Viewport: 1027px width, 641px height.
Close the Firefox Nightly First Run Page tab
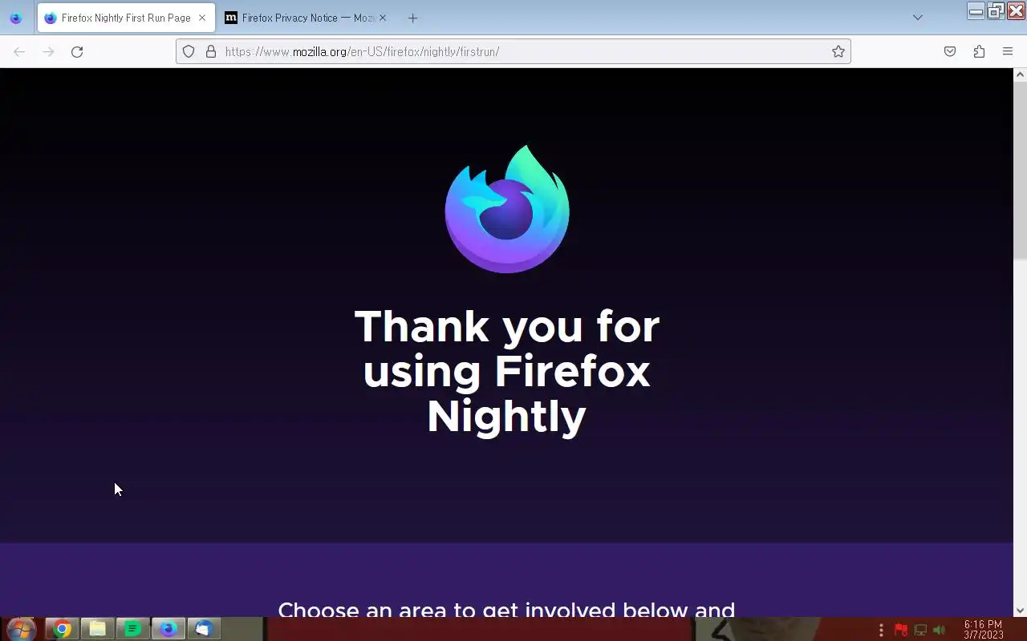pyautogui.click(x=202, y=18)
